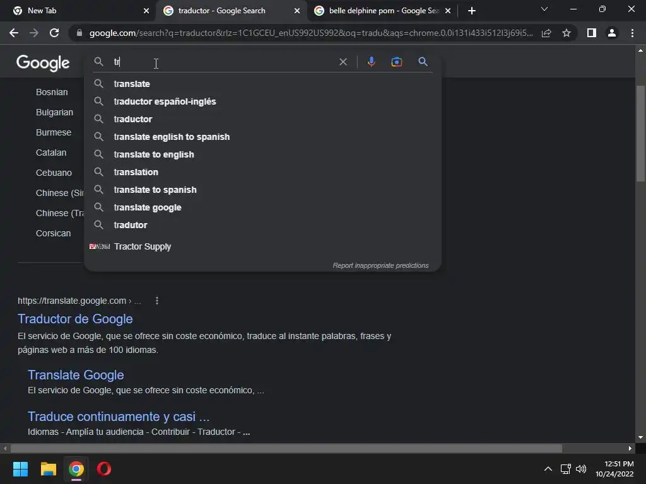
Task: Bookmark this page with the star icon
Action: 567,33
